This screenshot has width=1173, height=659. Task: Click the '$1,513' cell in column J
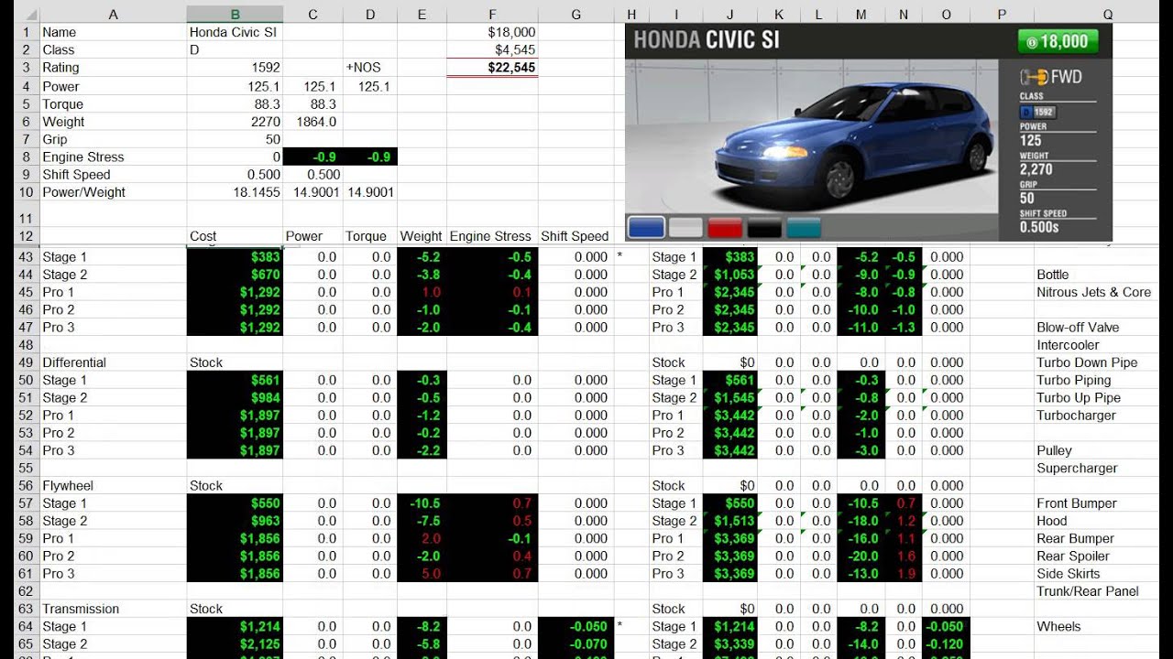[730, 521]
